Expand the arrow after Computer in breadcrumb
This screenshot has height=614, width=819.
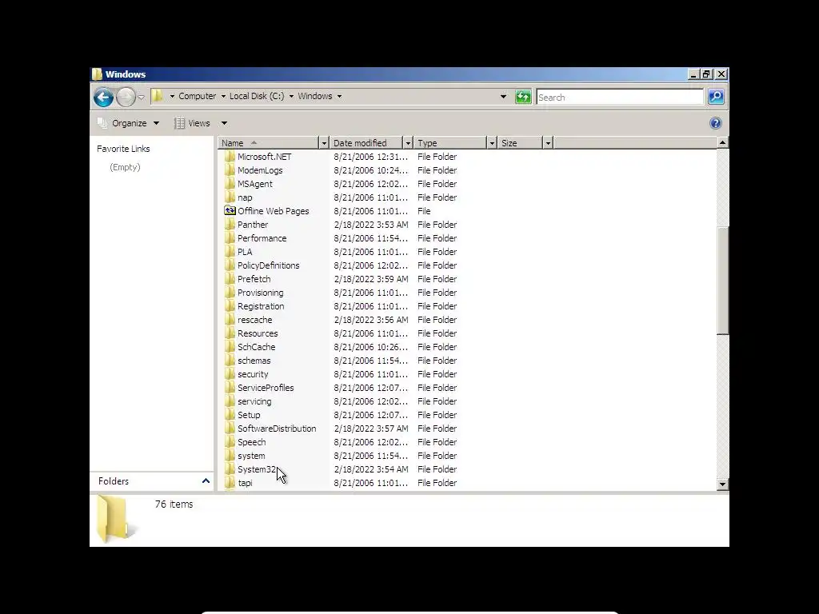[x=223, y=96]
